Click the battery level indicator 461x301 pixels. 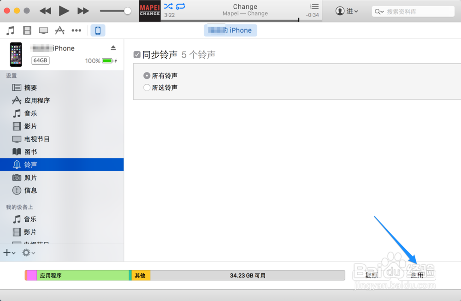[x=107, y=61]
